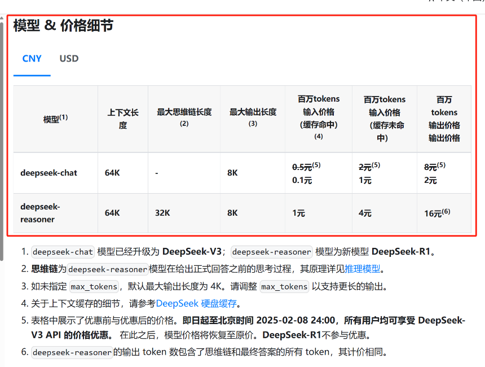This screenshot has height=367, width=485.
Task: Click the 0.1元 discounted price
Action: coord(302,180)
